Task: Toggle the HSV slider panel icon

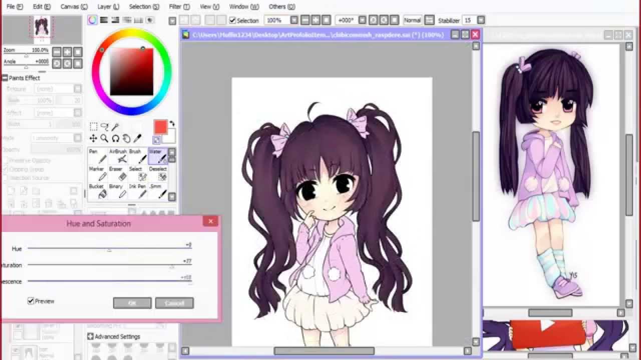Action: click(116, 20)
